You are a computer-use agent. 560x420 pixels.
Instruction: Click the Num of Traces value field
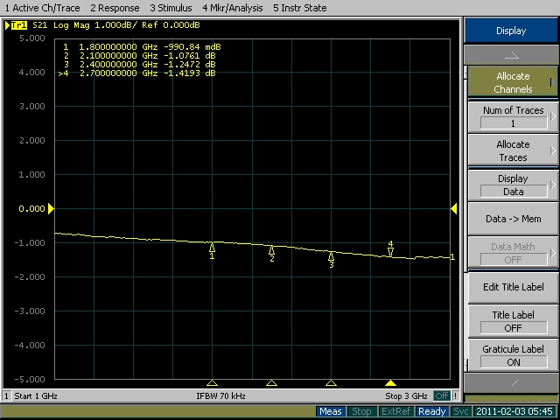point(514,123)
